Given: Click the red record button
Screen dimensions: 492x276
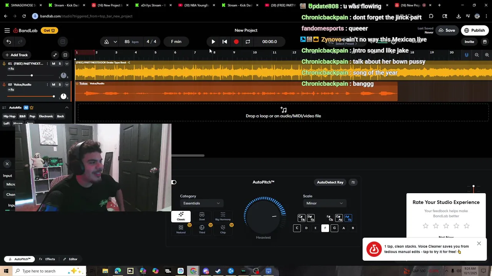Looking at the screenshot, I should (236, 41).
